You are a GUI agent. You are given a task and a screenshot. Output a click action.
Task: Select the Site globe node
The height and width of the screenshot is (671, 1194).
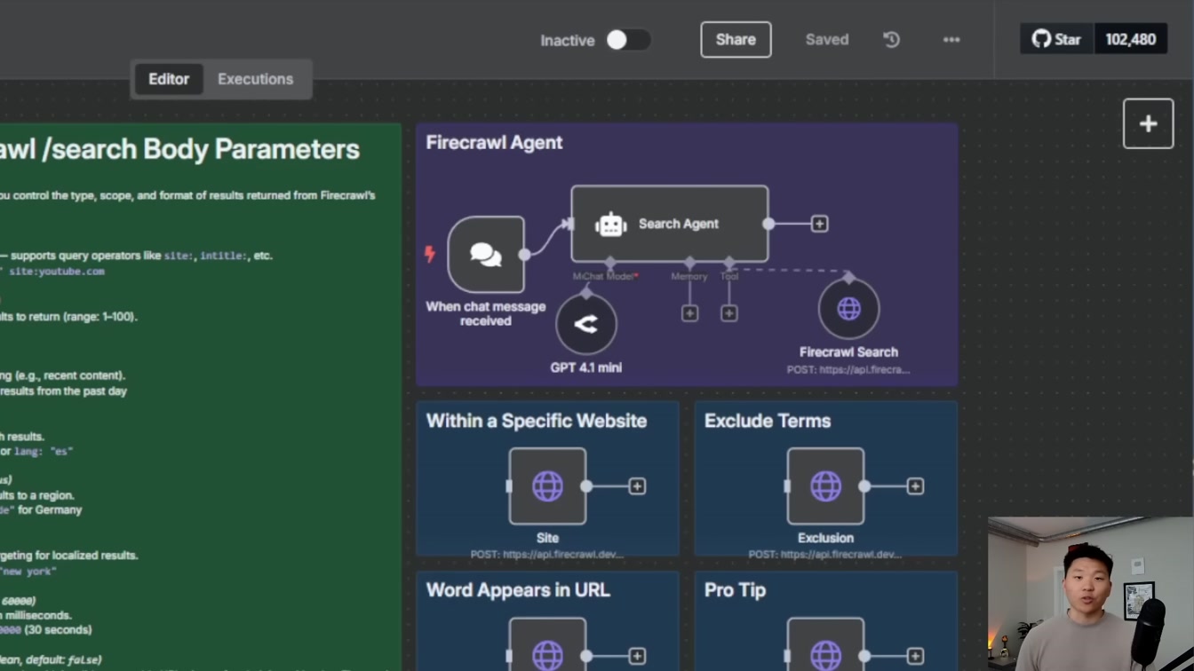547,486
